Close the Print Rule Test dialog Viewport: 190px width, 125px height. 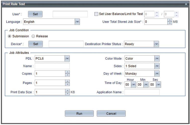pyautogui.click(x=186, y=4)
